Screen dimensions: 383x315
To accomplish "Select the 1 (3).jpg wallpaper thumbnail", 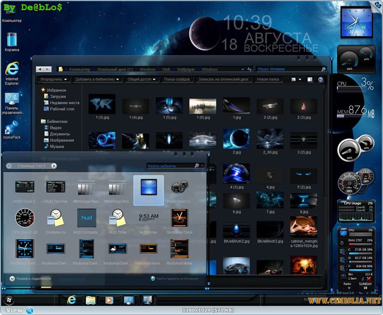I will pyautogui.click(x=102, y=104).
